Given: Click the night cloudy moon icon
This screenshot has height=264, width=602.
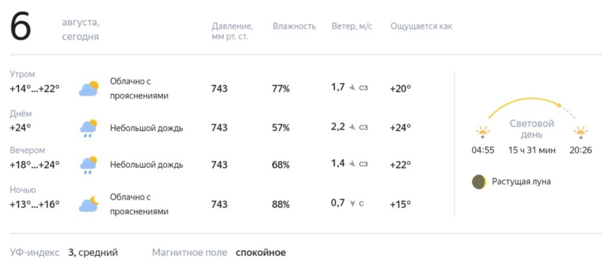Looking at the screenshot, I should click(x=88, y=204).
